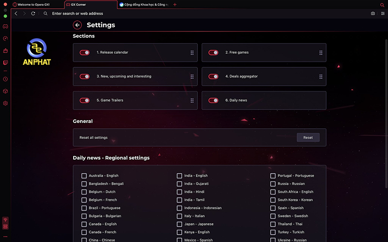388x242 pixels.
Task: Open History clock icon in sidebar
Action: click(x=5, y=79)
